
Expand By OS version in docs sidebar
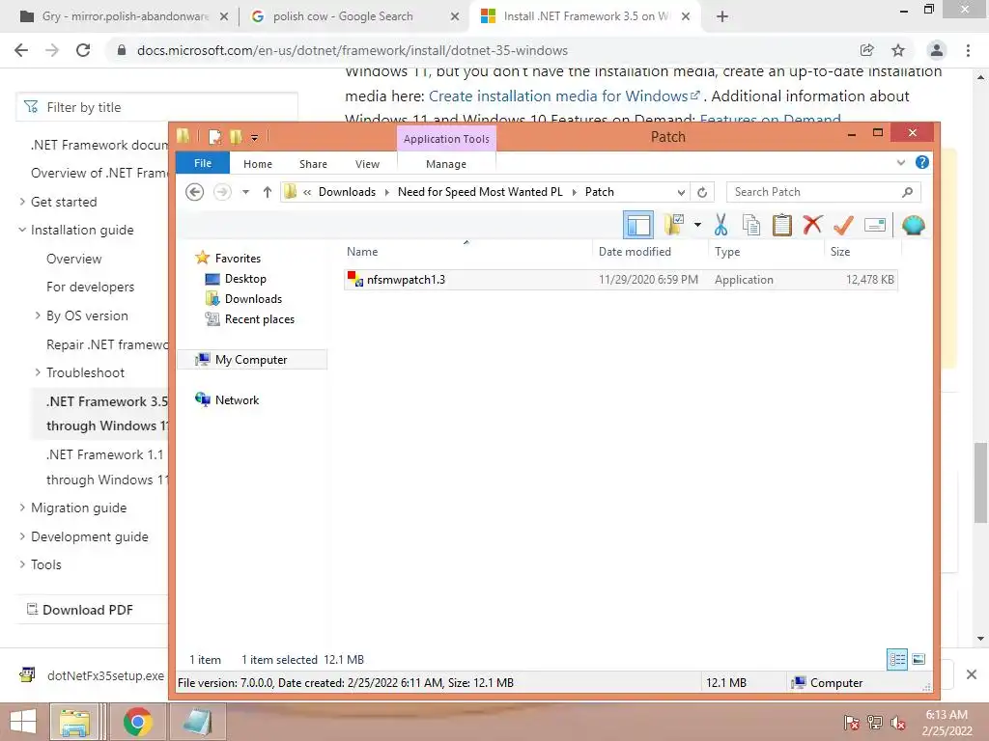38,316
